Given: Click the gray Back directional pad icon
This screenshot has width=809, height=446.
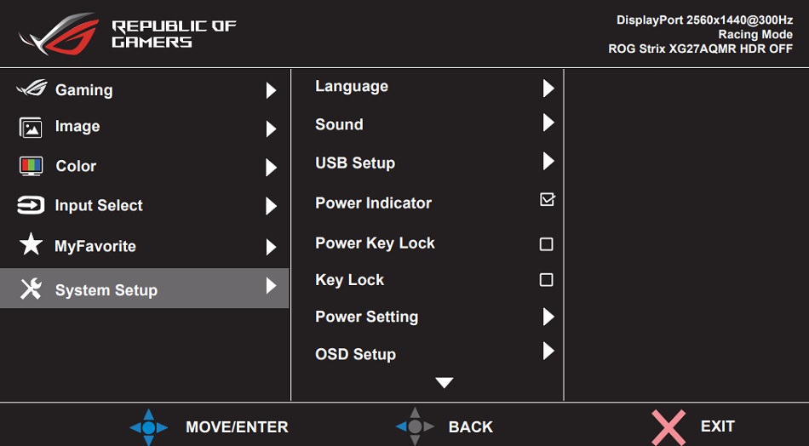Looking at the screenshot, I should point(415,426).
